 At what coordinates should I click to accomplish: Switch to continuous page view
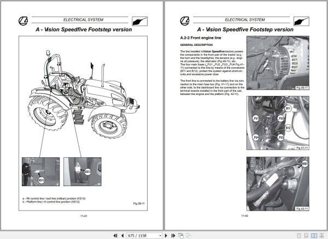(x=306, y=236)
